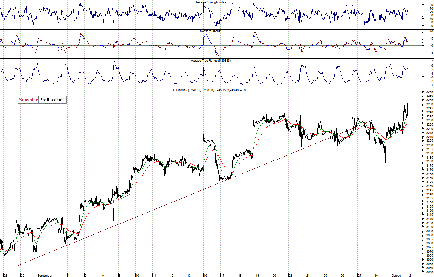Click price label 3125 on price axis
The height and width of the screenshot is (277, 434).
coord(429,206)
